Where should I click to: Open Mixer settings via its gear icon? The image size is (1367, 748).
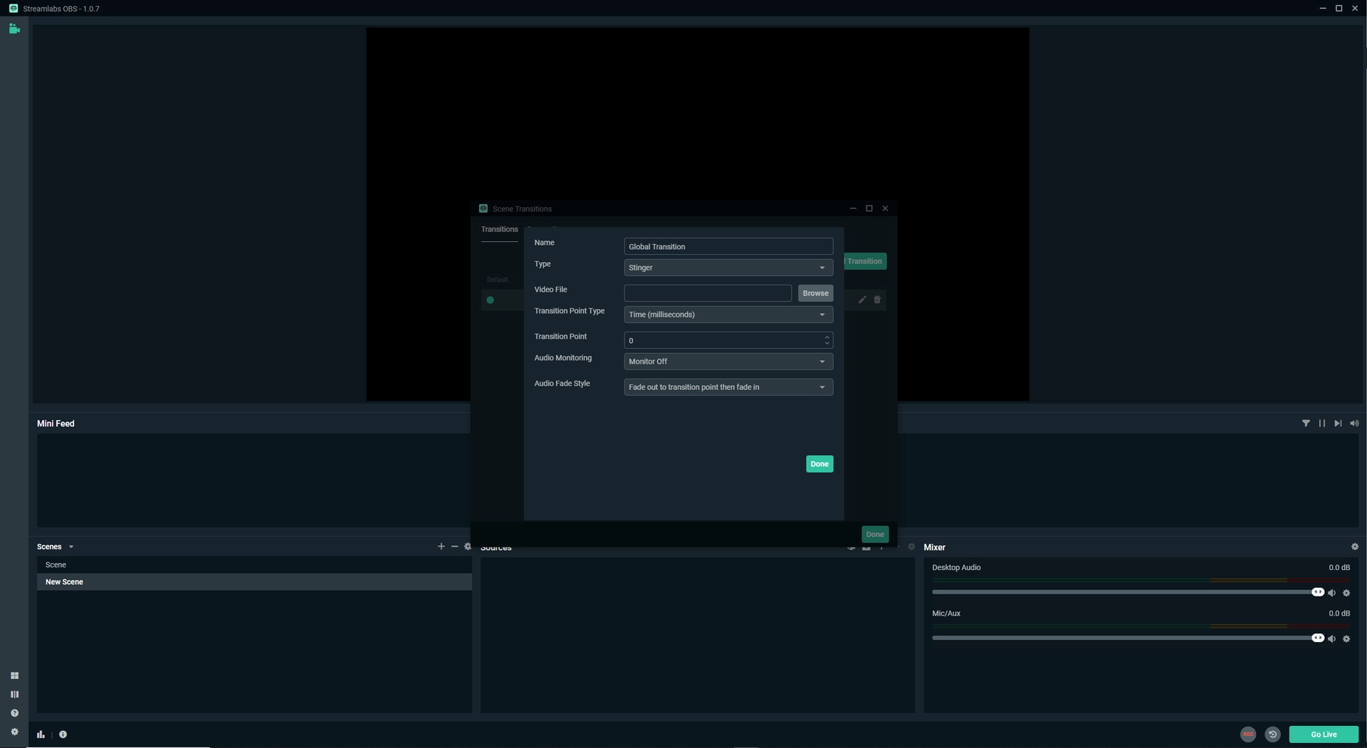(x=1355, y=547)
